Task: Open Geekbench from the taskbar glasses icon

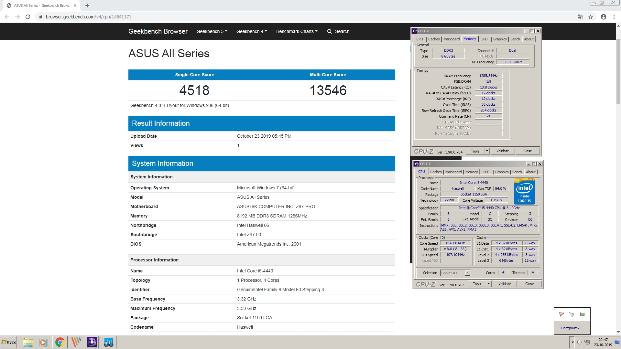Action: click(x=108, y=342)
